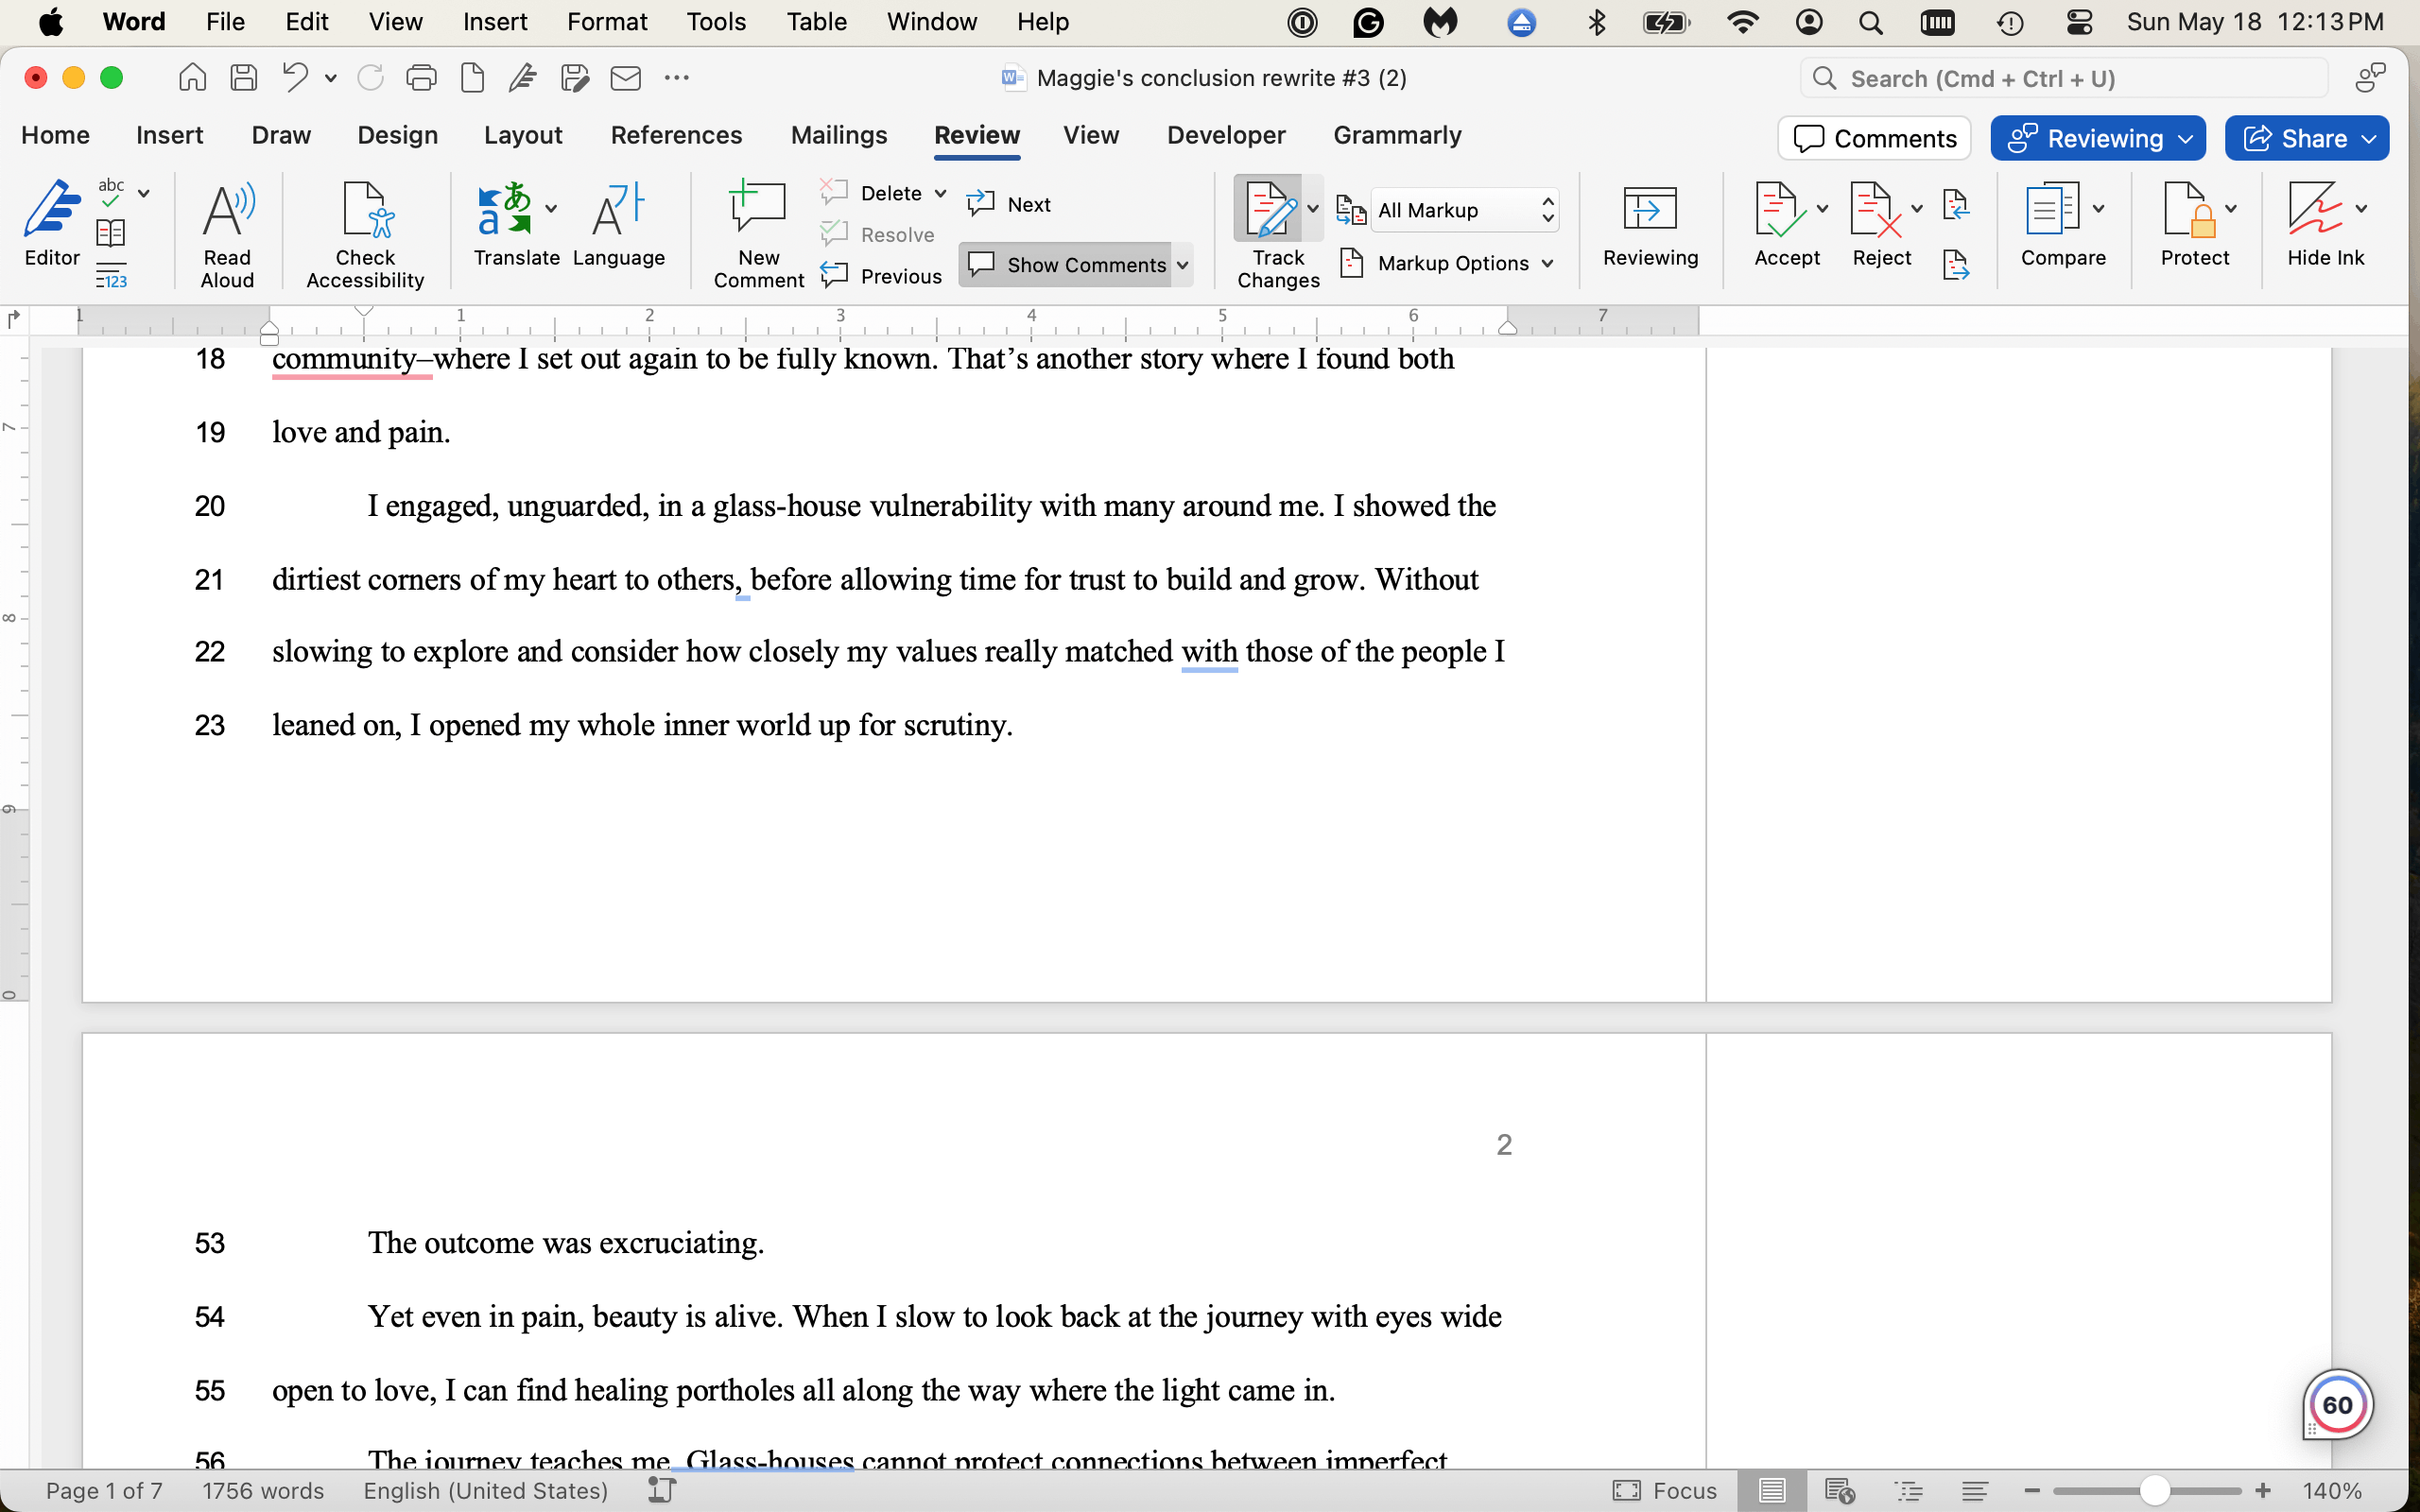This screenshot has height=1512, width=2420.
Task: Open the word count tool icon
Action: (112, 277)
